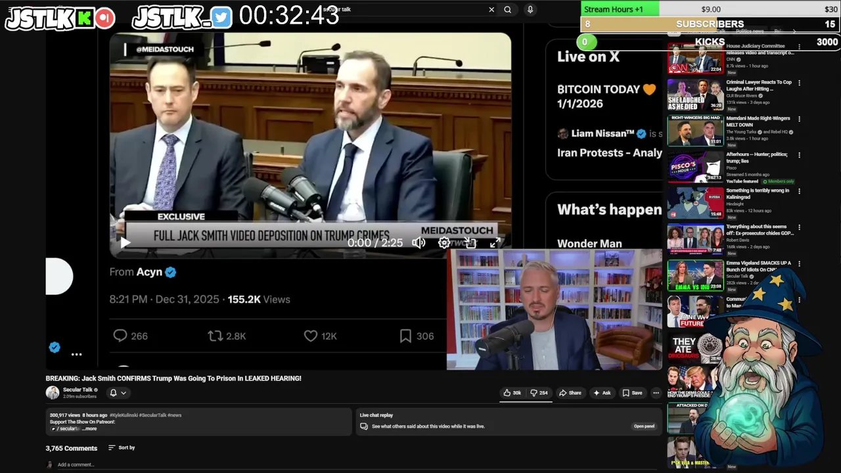Screen dimensions: 841x473
Task: Open the embedded video settings gear
Action: [444, 242]
